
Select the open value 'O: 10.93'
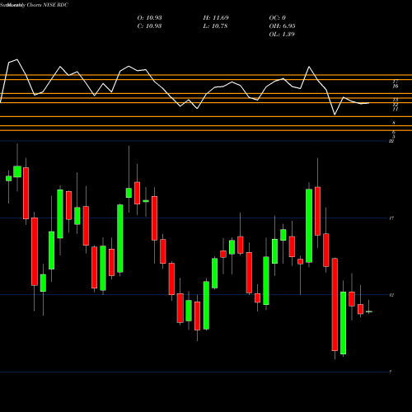point(149,18)
